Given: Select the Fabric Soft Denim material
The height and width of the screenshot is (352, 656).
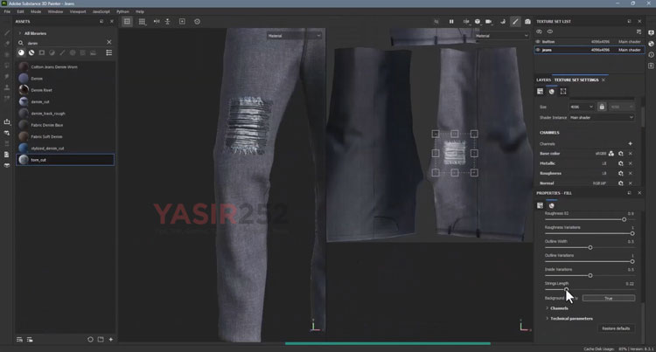Looking at the screenshot, I should (46, 136).
